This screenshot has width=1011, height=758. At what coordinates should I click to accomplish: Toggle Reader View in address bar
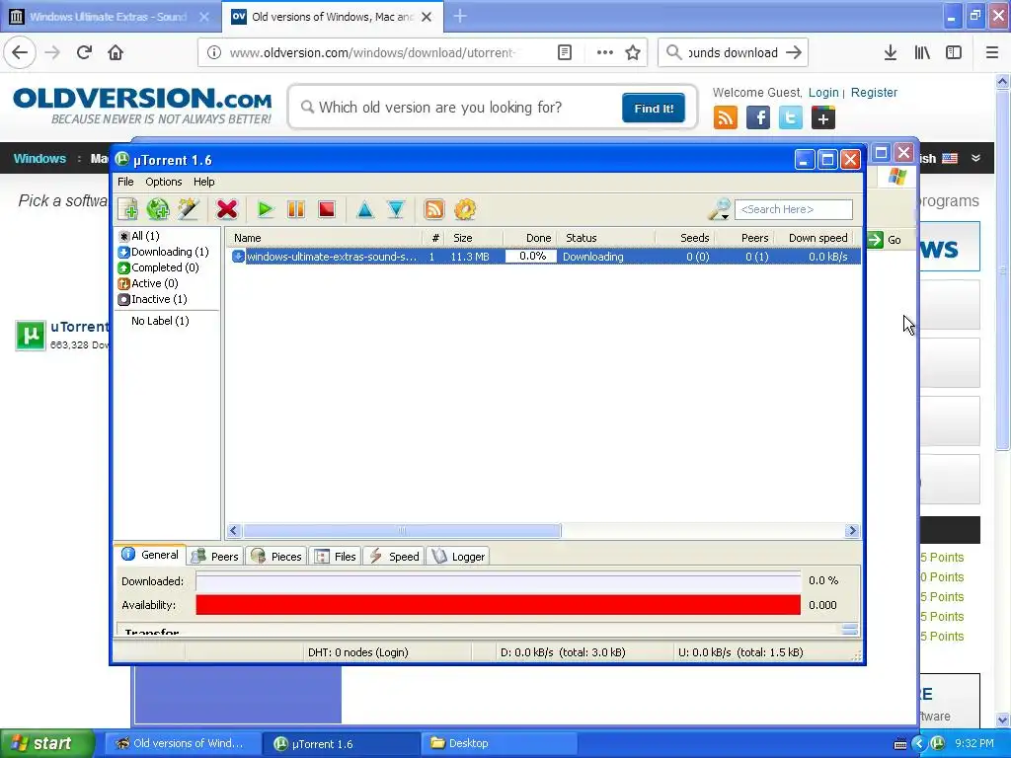[x=565, y=52]
